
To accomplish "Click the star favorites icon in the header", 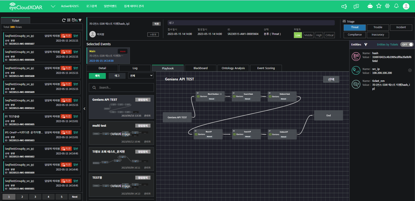I will (379, 6).
